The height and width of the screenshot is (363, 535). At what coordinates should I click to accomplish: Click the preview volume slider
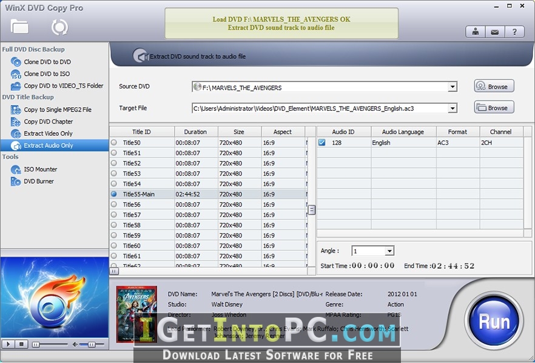(x=92, y=345)
